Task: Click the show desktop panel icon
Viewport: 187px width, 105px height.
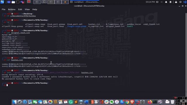Action: [9, 2]
